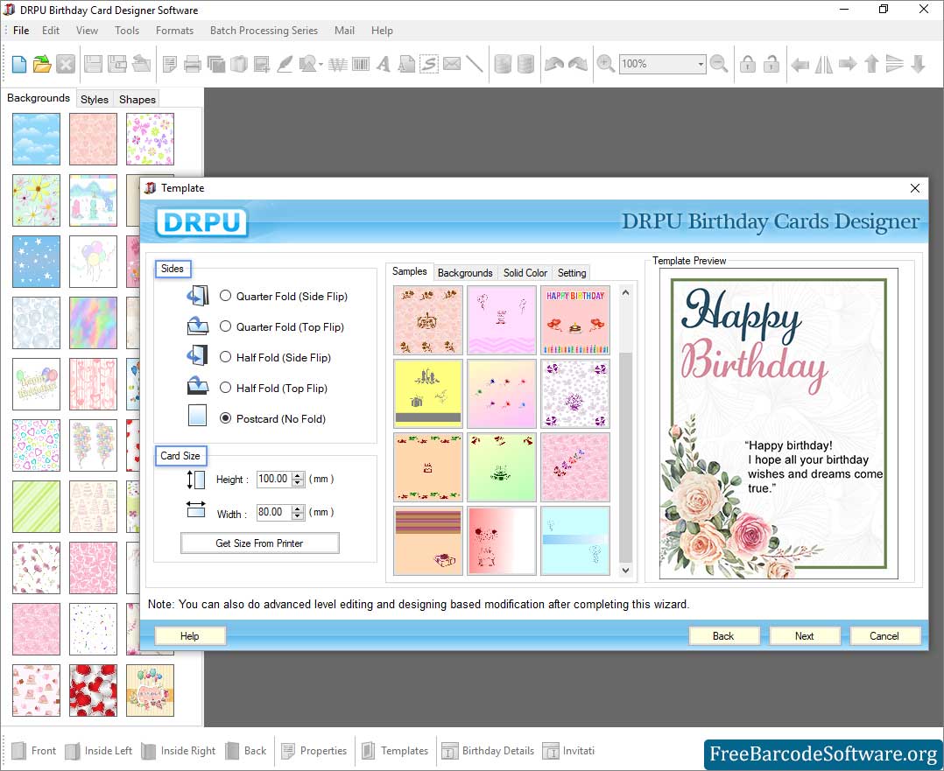
Task: Pick blue clouds background thumbnail
Action: 36,139
